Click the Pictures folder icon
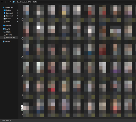 coord(5,19)
